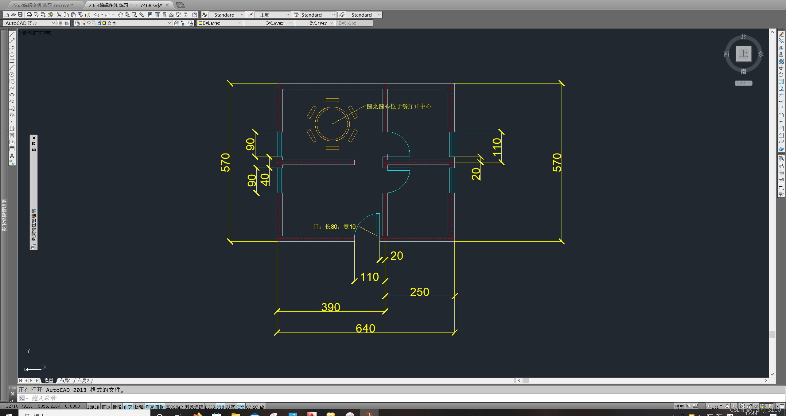Expand the 文字 layer dropdown
Viewport: 786px width, 416px height.
[x=169, y=23]
